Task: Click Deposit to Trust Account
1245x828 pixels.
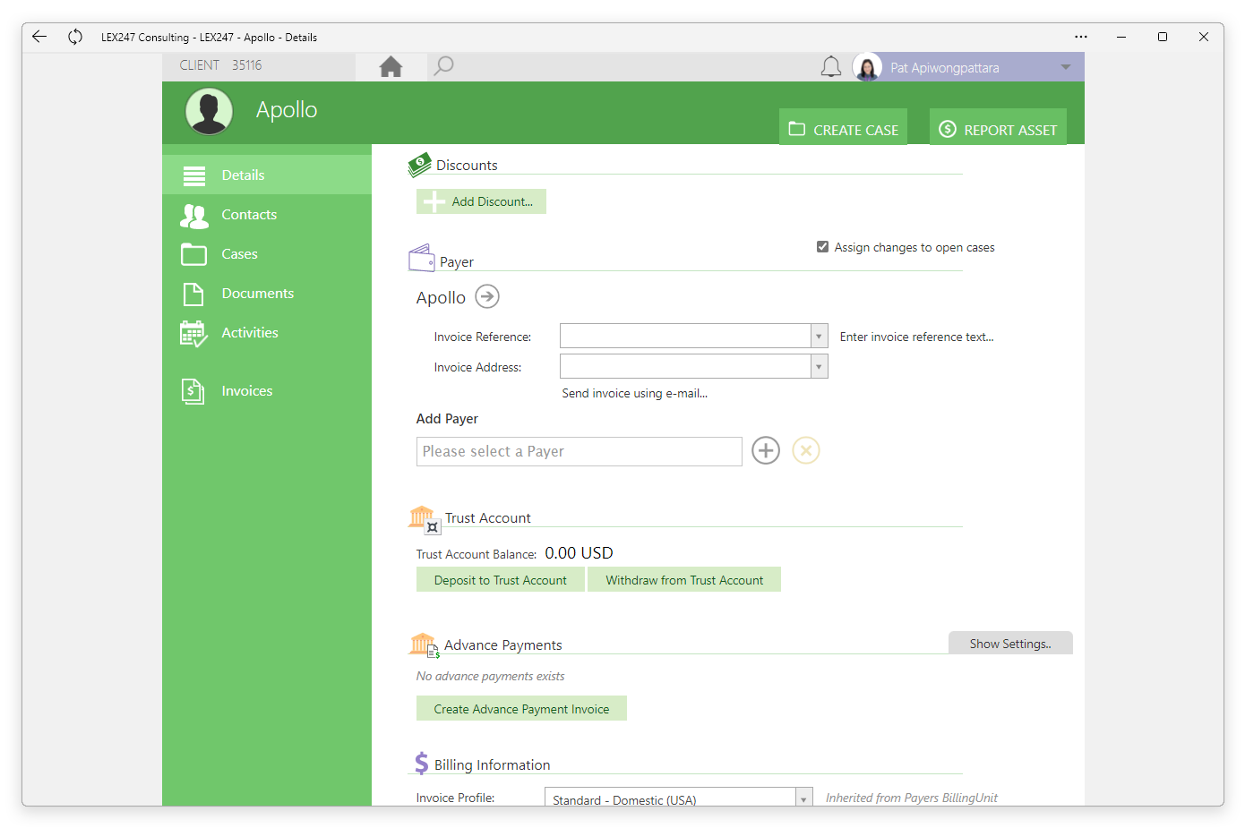Action: 500,580
